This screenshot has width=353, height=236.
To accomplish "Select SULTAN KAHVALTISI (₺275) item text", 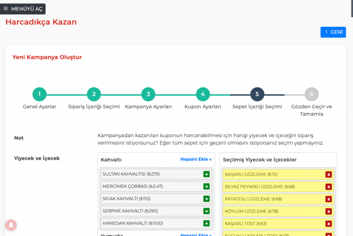I will [131, 174].
